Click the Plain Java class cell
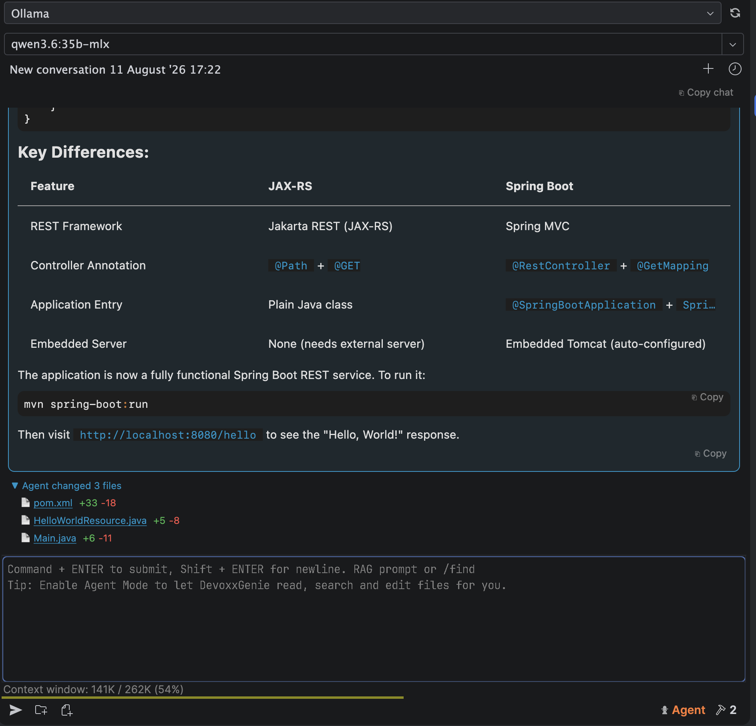756x726 pixels. tap(310, 305)
